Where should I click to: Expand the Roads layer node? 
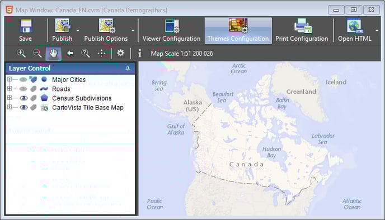10,88
